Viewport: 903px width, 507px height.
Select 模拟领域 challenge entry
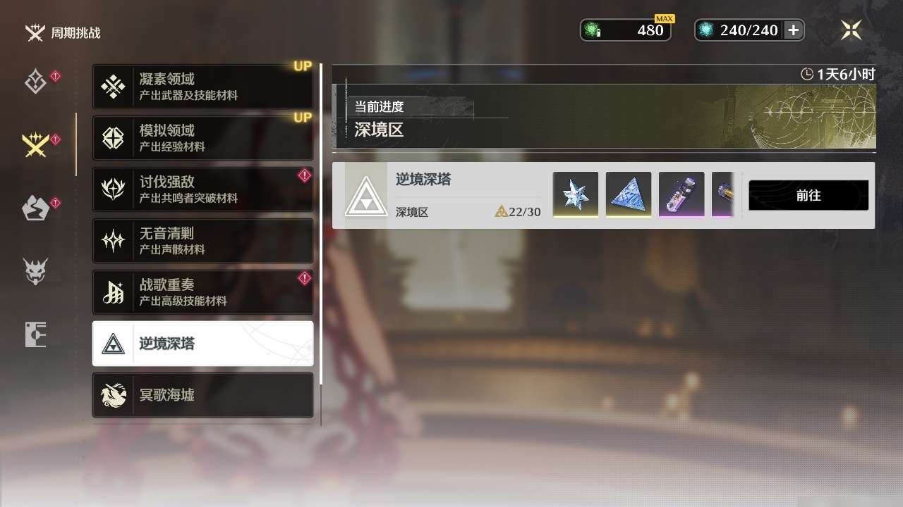pos(202,138)
